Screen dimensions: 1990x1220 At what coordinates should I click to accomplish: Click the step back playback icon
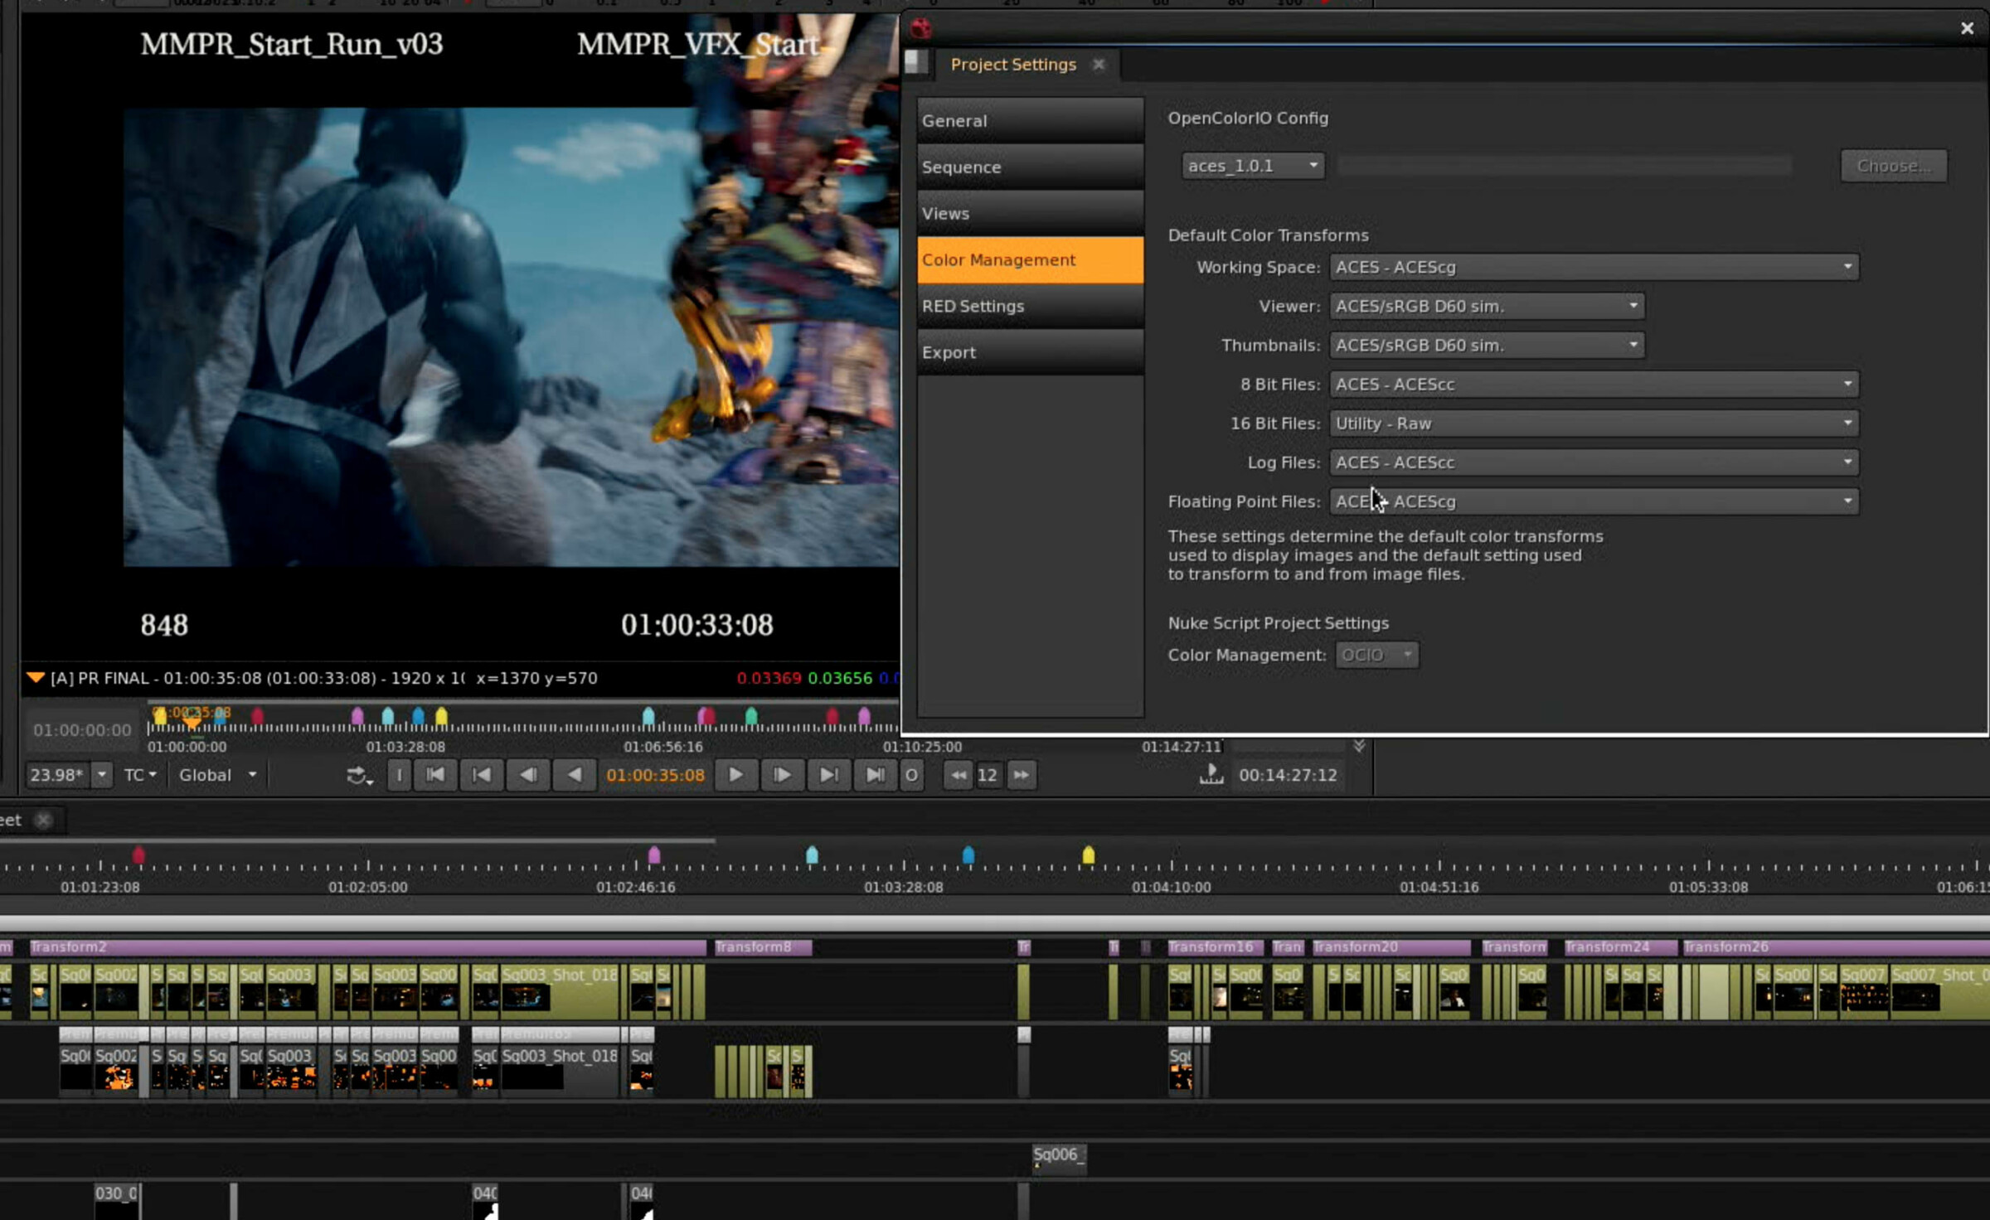(x=527, y=774)
